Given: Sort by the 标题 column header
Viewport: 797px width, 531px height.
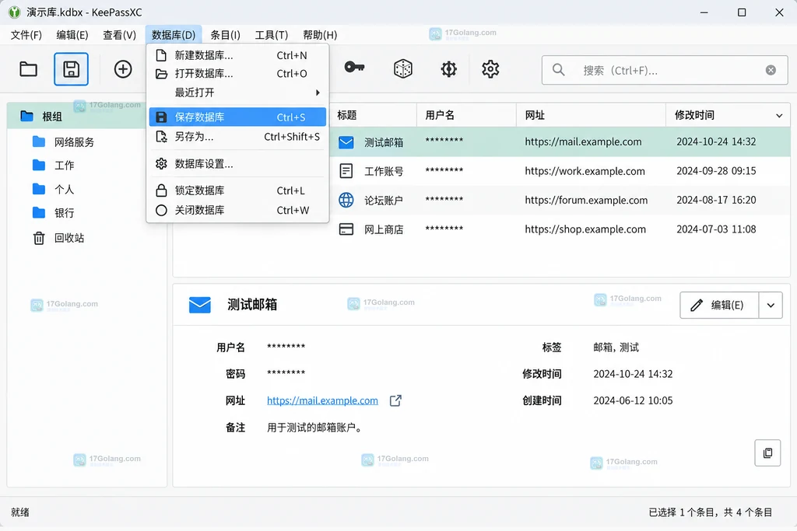Looking at the screenshot, I should [x=374, y=115].
